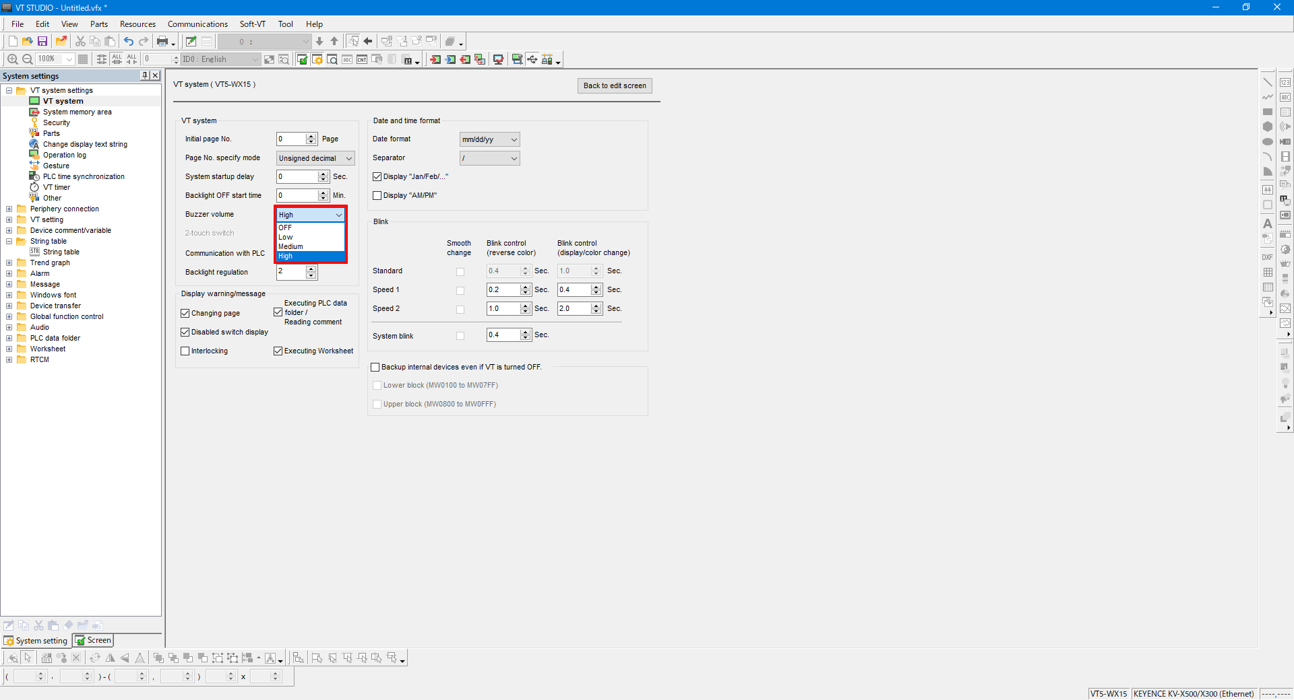
Task: Switch to the Screen tab
Action: pyautogui.click(x=94, y=640)
